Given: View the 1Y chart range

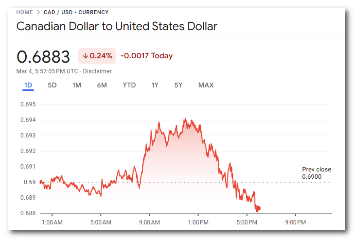Looking at the screenshot, I should coord(155,85).
